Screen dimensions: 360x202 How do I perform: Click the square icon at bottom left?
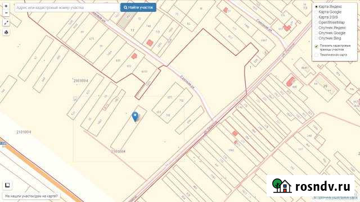tap(7, 185)
